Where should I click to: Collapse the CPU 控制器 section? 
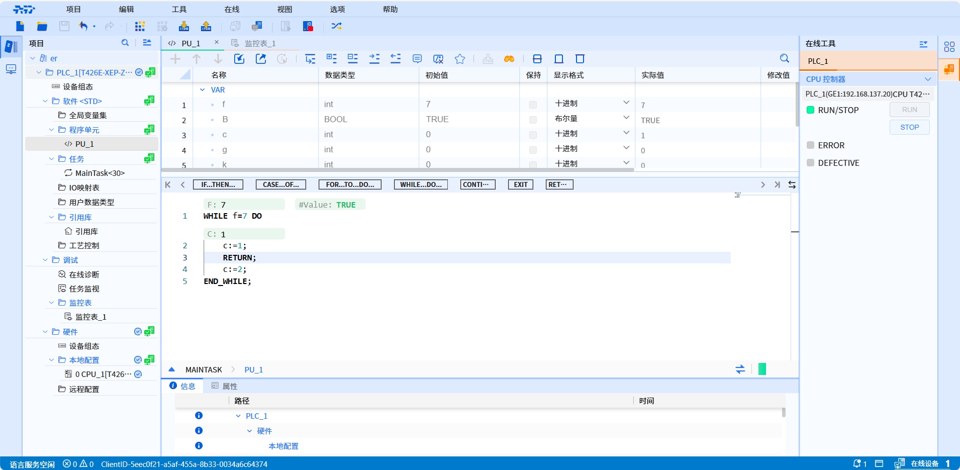927,79
